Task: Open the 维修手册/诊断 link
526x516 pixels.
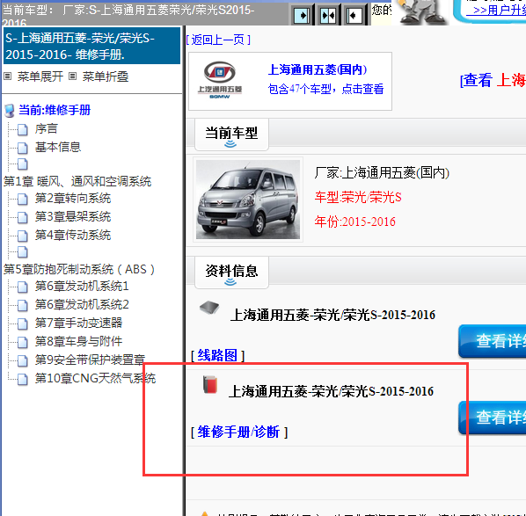Action: 238,432
